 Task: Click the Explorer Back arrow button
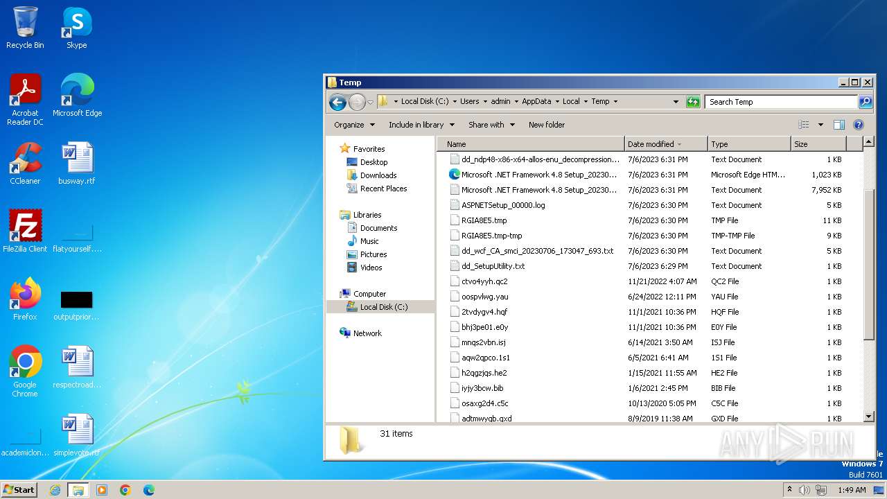pyautogui.click(x=337, y=102)
